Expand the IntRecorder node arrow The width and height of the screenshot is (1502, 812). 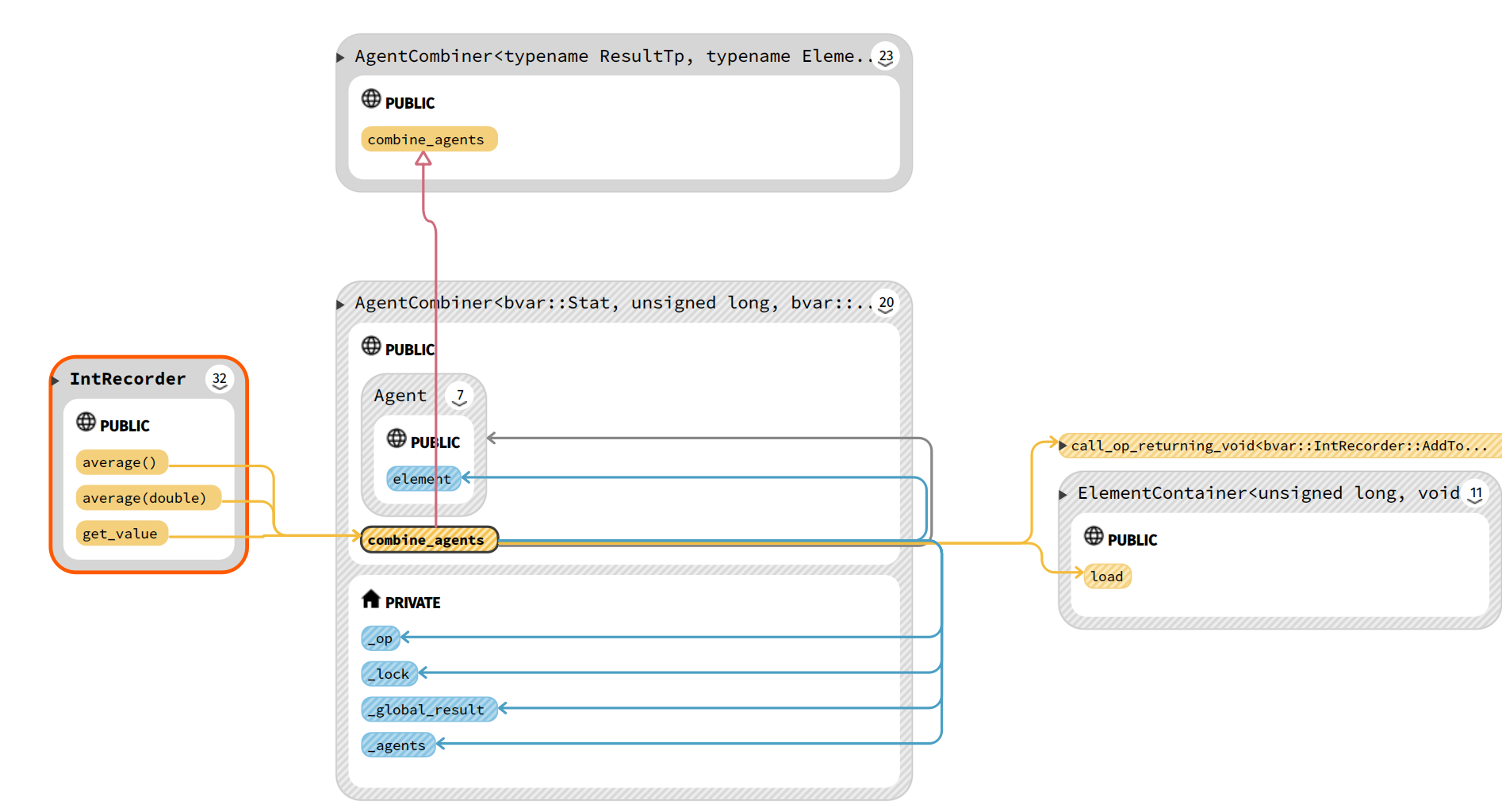(x=56, y=381)
